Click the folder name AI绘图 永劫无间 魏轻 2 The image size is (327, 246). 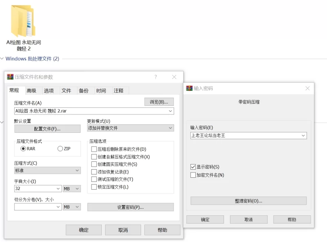click(24, 45)
